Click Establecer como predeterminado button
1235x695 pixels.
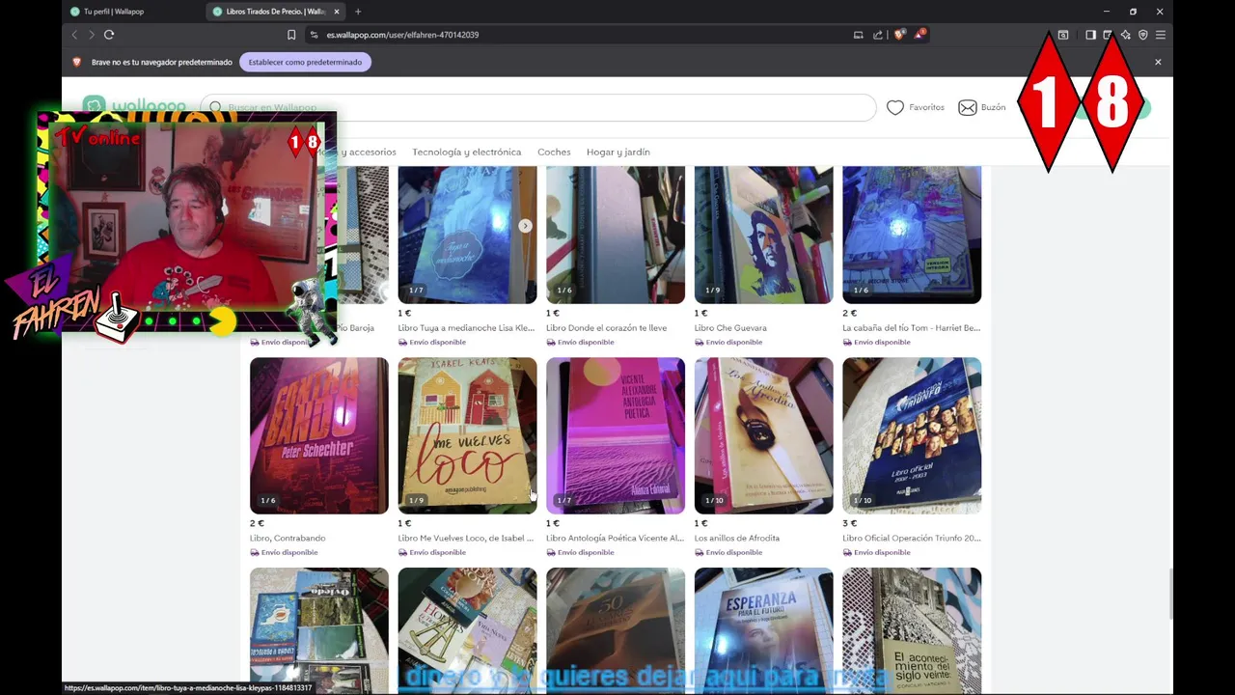(x=305, y=62)
